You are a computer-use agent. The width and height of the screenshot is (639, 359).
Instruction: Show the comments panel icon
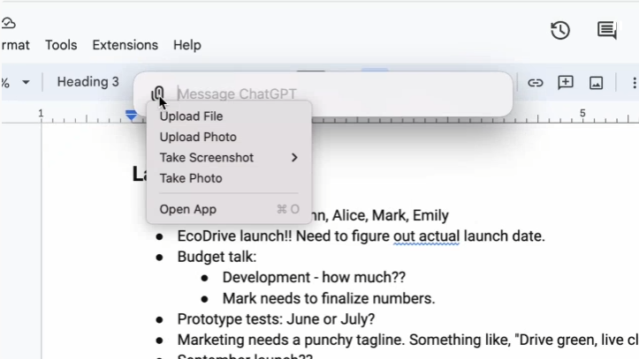tap(607, 31)
